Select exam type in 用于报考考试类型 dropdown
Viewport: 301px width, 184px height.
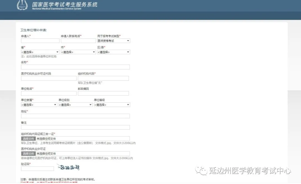point(113,41)
